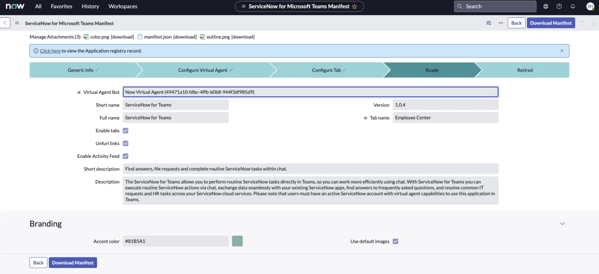Screen dimensions: 599x274
Task: Click the outline.png attachment icon
Action: (203, 37)
